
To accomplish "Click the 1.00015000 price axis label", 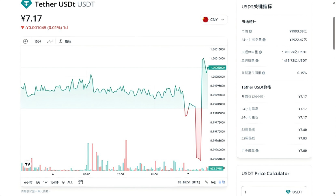I will [x=218, y=49].
